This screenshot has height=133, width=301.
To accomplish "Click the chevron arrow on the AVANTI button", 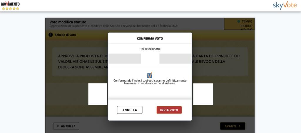I will point(239,126).
